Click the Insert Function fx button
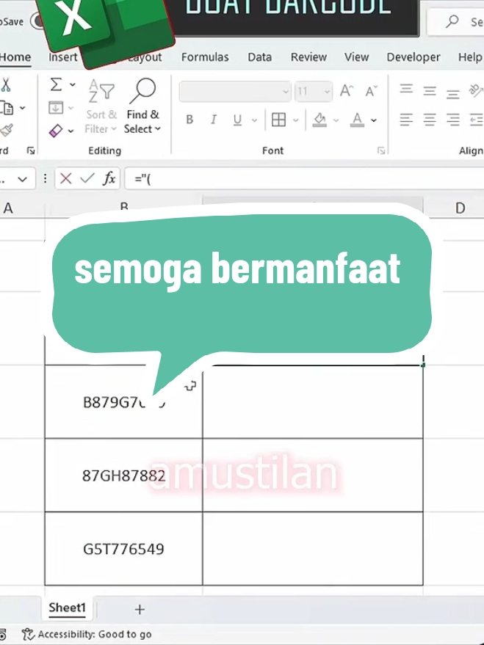Viewport: 484px width, 645px height. tap(109, 178)
